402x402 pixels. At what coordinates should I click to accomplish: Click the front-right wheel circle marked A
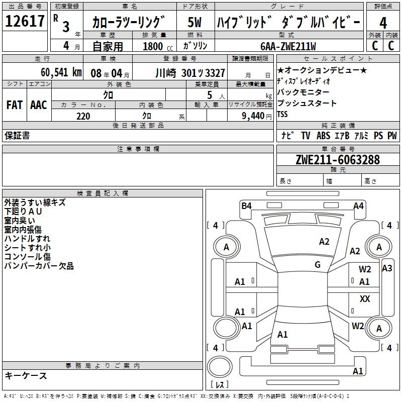point(379,247)
